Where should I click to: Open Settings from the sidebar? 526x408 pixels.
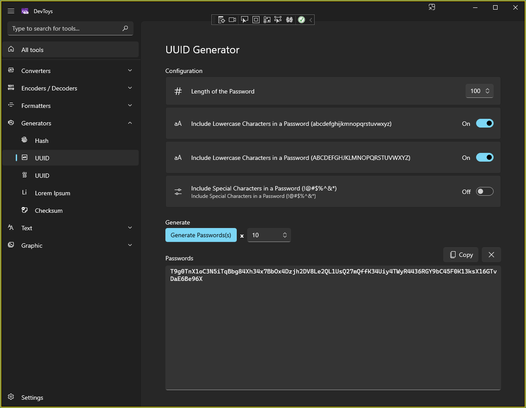coord(31,397)
